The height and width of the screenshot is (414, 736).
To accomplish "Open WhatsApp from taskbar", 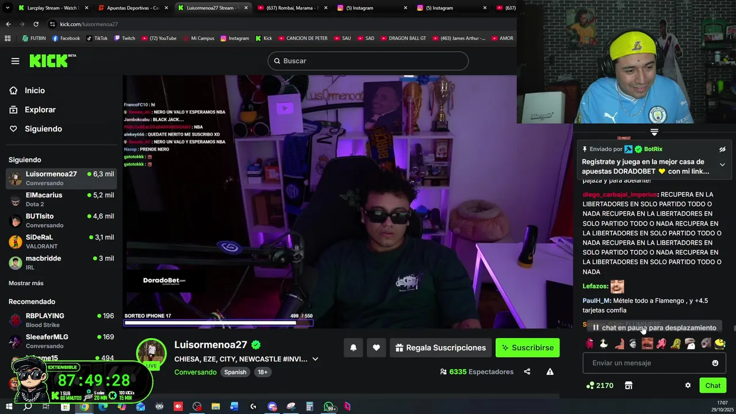I will tap(329, 407).
